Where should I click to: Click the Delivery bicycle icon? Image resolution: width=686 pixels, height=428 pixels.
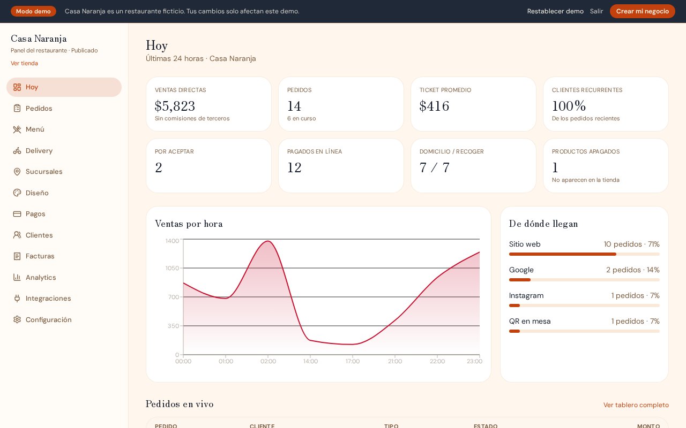coord(17,150)
